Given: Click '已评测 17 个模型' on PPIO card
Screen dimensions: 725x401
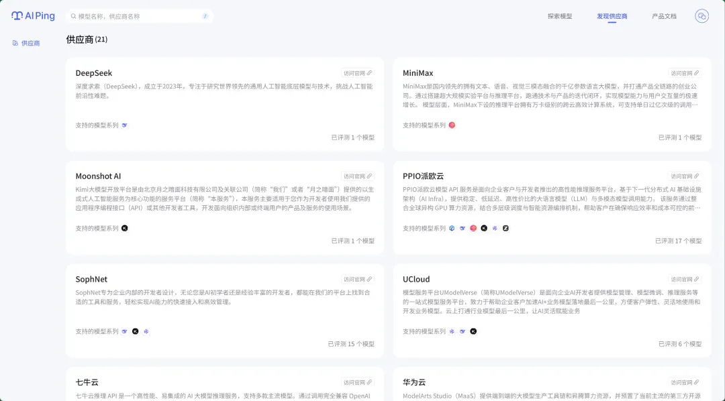Looking at the screenshot, I should (678, 241).
